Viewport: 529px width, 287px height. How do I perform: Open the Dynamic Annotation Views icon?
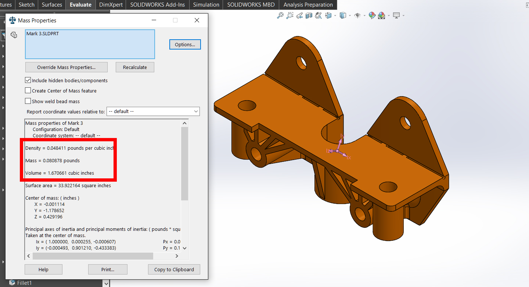point(319,15)
